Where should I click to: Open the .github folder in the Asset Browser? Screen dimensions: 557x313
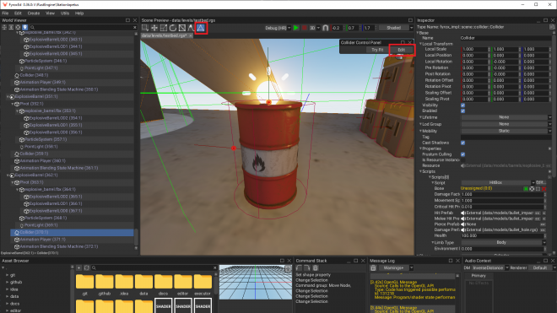click(104, 285)
